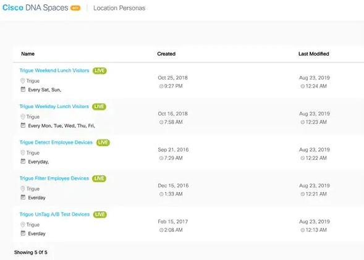Select created date Dec 15, 2016

click(173, 185)
